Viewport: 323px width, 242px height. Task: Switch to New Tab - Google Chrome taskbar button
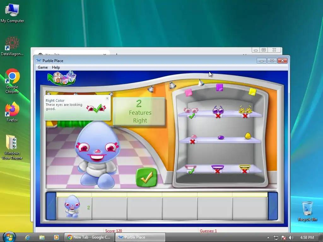coord(89,237)
